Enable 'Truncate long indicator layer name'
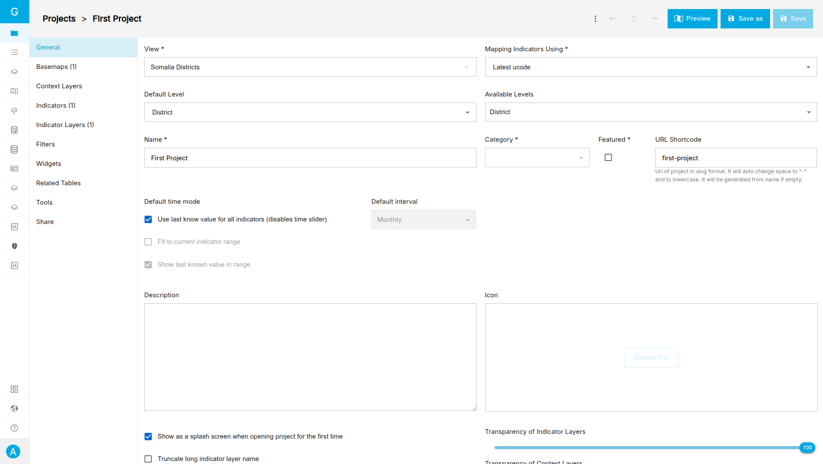This screenshot has width=823, height=464. pyautogui.click(x=148, y=459)
